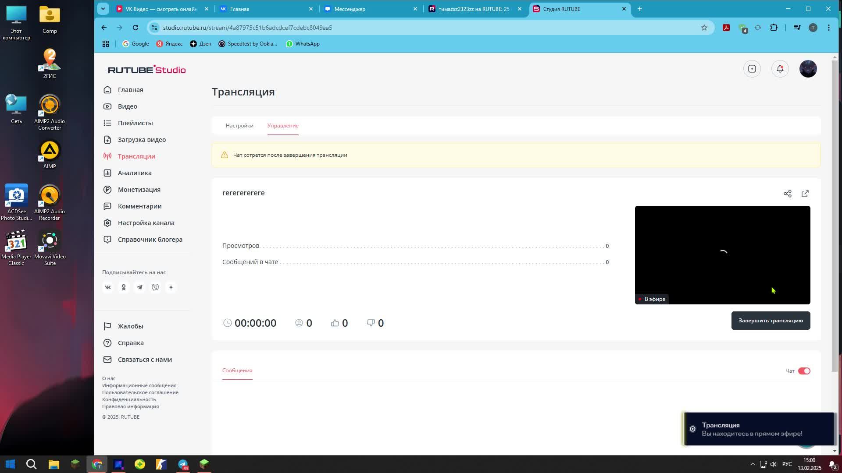The width and height of the screenshot is (842, 473).
Task: Open the Сообщения tab
Action: click(237, 371)
